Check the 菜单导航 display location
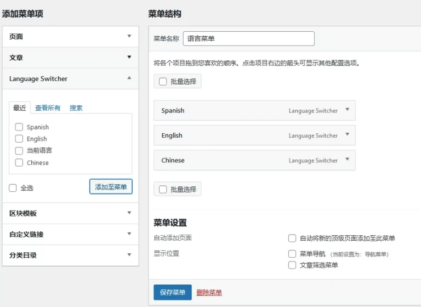Image resolution: width=421 pixels, height=307 pixels. pos(292,254)
